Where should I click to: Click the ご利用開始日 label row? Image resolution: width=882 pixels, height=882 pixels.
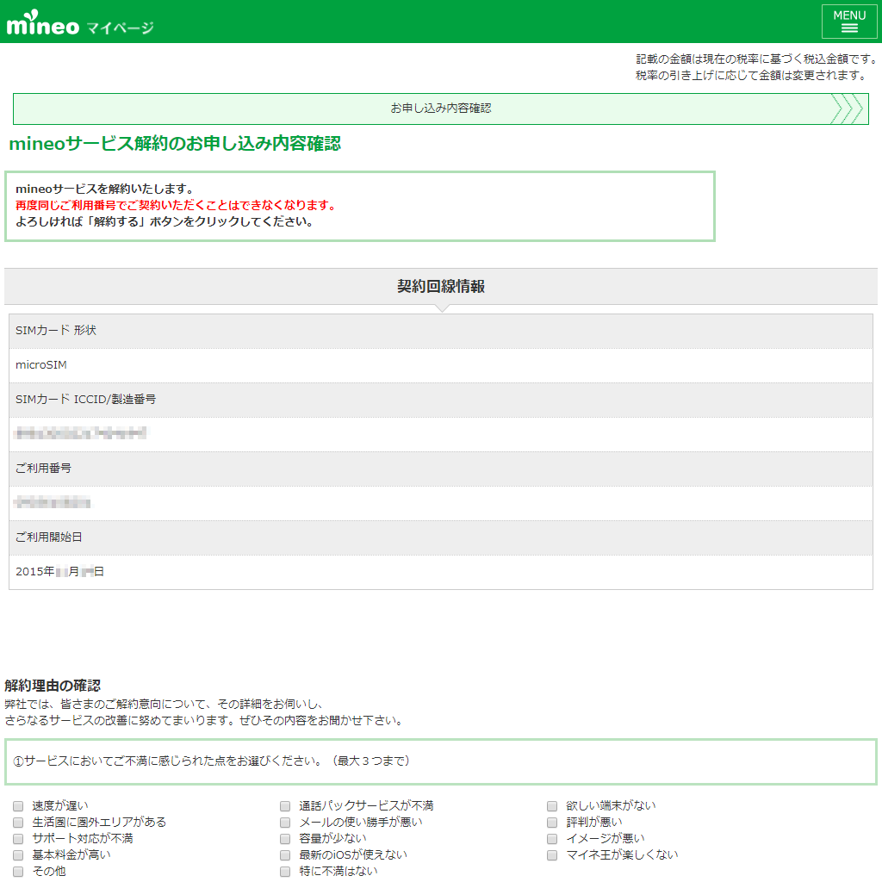tap(441, 537)
